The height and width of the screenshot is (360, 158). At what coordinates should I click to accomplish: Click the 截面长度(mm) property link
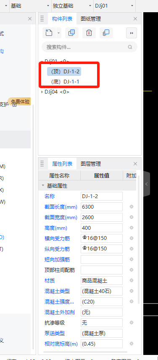61,207
